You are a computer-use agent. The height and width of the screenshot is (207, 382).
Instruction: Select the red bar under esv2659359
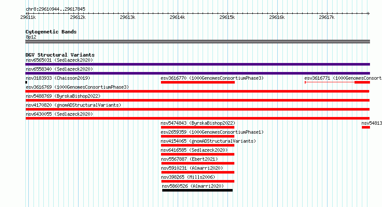coord(197,136)
